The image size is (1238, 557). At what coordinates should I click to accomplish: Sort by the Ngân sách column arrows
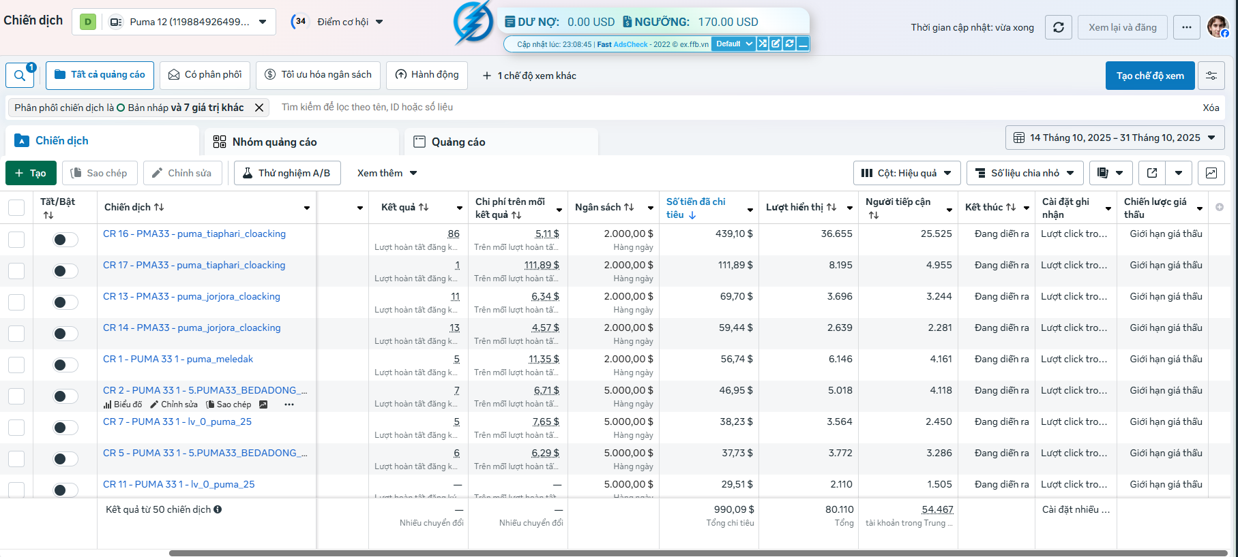[629, 207]
